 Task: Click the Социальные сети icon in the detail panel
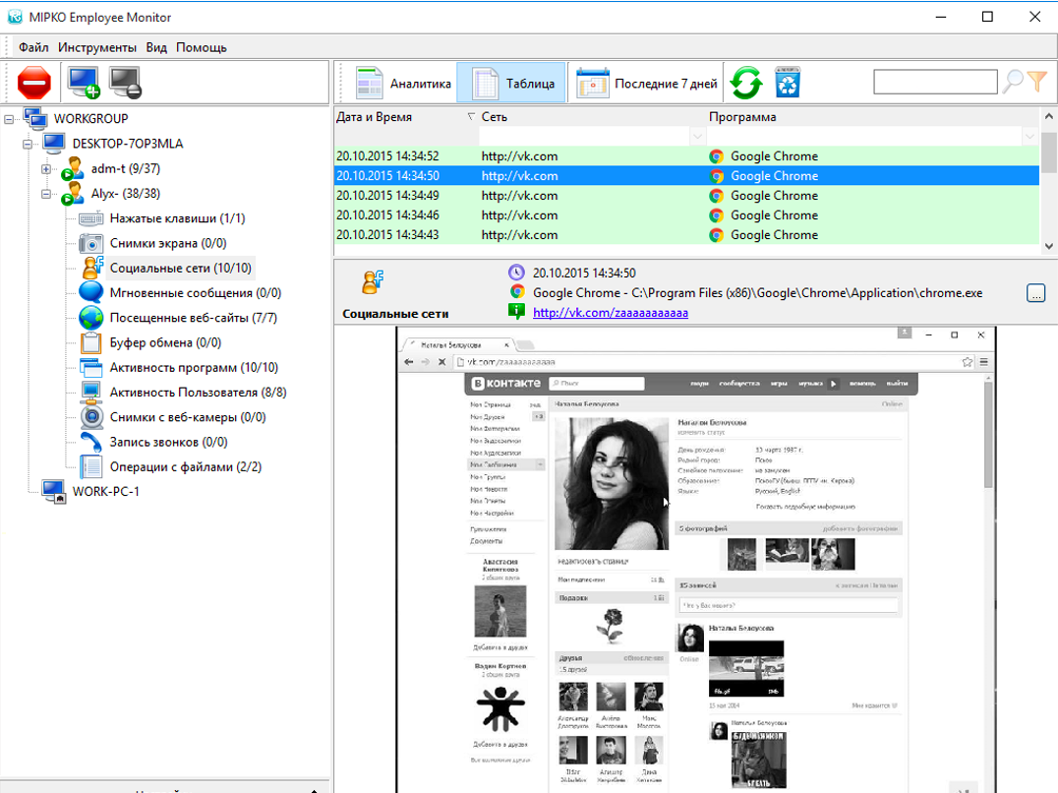[372, 281]
